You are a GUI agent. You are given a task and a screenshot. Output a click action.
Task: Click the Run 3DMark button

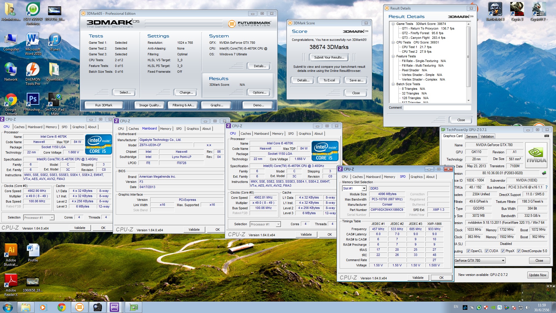pos(104,105)
